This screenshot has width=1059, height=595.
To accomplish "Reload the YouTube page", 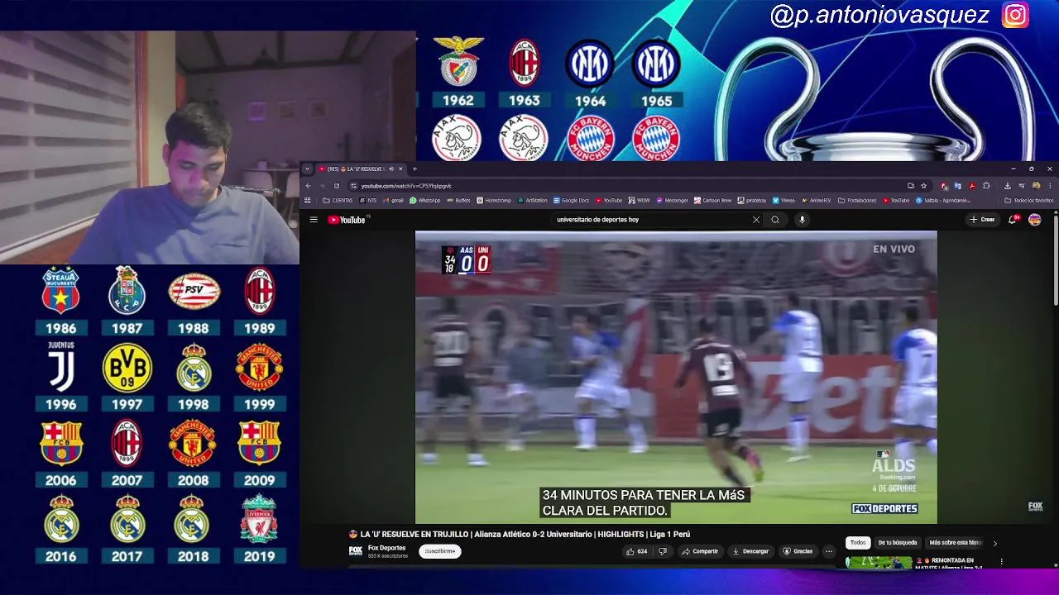I will (x=337, y=186).
